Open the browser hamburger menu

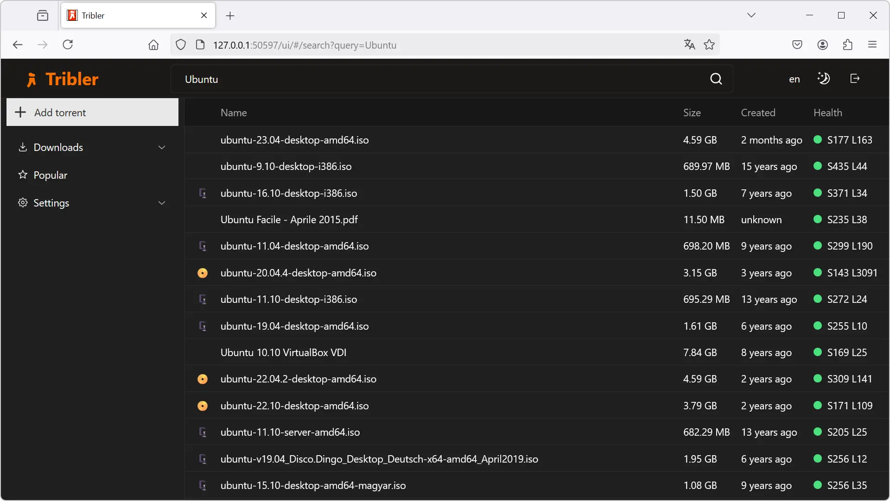[872, 44]
